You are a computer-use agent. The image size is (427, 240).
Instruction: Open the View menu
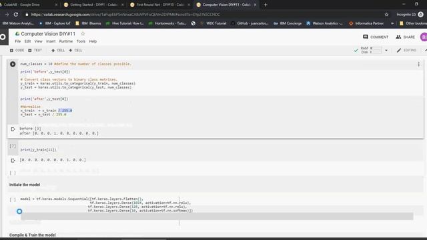pos(39,41)
